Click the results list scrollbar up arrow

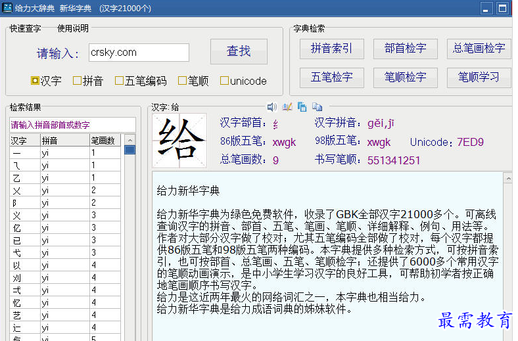point(129,139)
